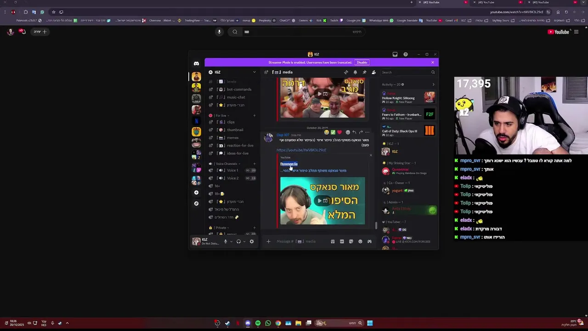Click YouTube voice search microphone
This screenshot has height=331, width=588.
tap(219, 32)
